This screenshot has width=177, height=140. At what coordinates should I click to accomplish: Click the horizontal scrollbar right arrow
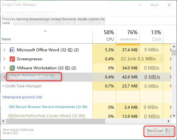(x=169, y=121)
